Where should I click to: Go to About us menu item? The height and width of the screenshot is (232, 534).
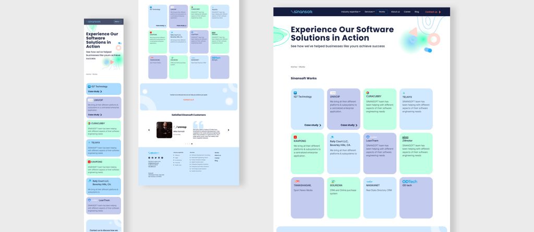coord(395,11)
